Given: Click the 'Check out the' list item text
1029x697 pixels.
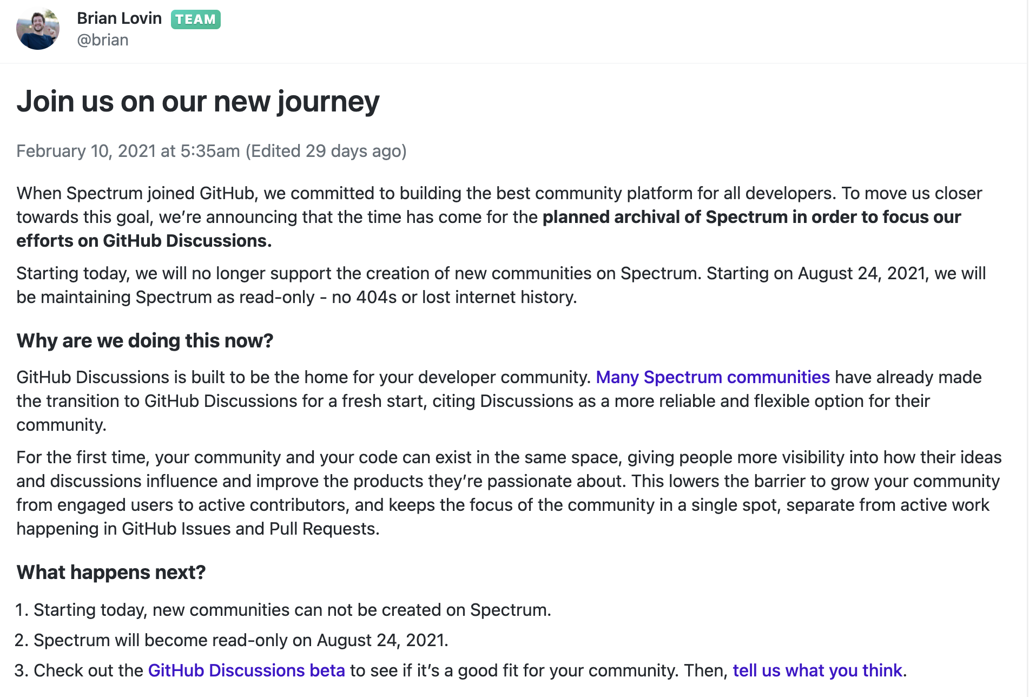Looking at the screenshot, I should coord(88,670).
